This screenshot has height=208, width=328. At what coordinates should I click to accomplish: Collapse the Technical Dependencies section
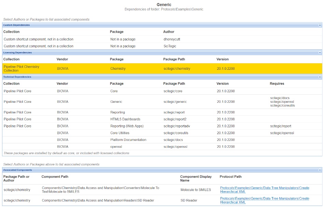tap(320, 77)
